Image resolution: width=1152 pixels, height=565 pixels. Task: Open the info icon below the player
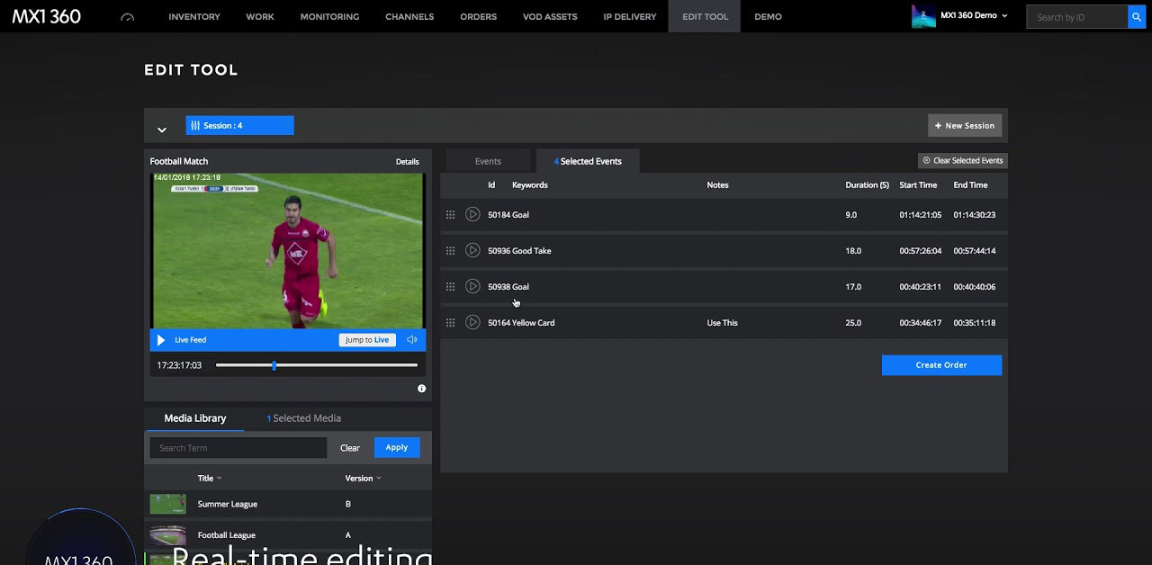421,389
